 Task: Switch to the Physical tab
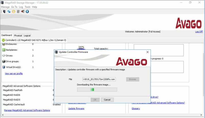point(18,36)
